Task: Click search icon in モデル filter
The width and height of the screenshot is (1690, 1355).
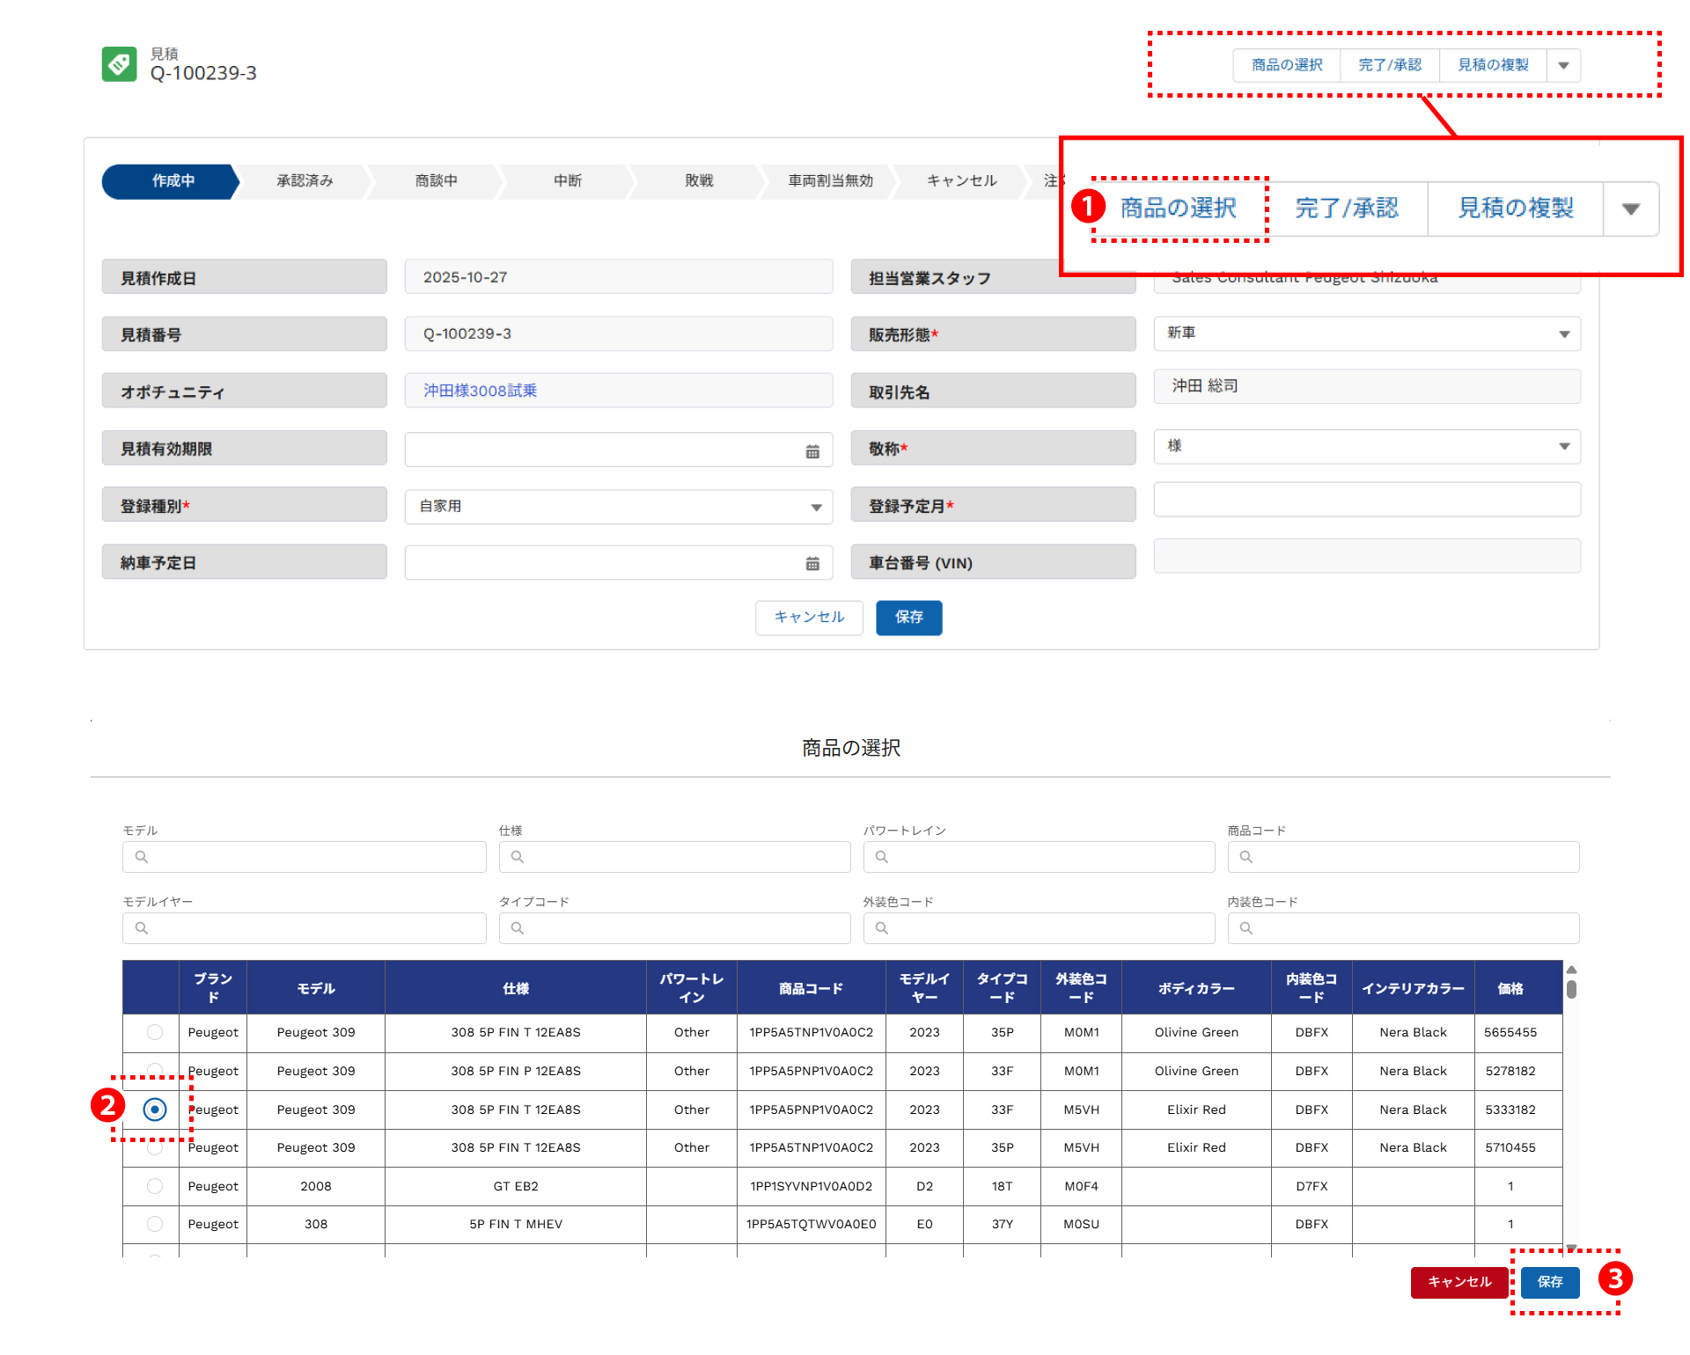Action: coord(142,857)
